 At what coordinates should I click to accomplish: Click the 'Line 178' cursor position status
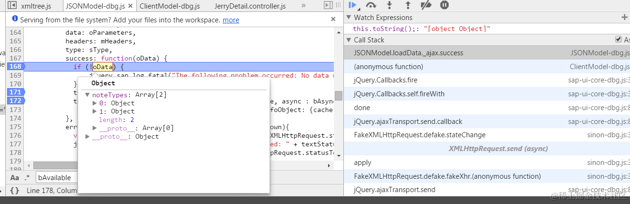52,191
